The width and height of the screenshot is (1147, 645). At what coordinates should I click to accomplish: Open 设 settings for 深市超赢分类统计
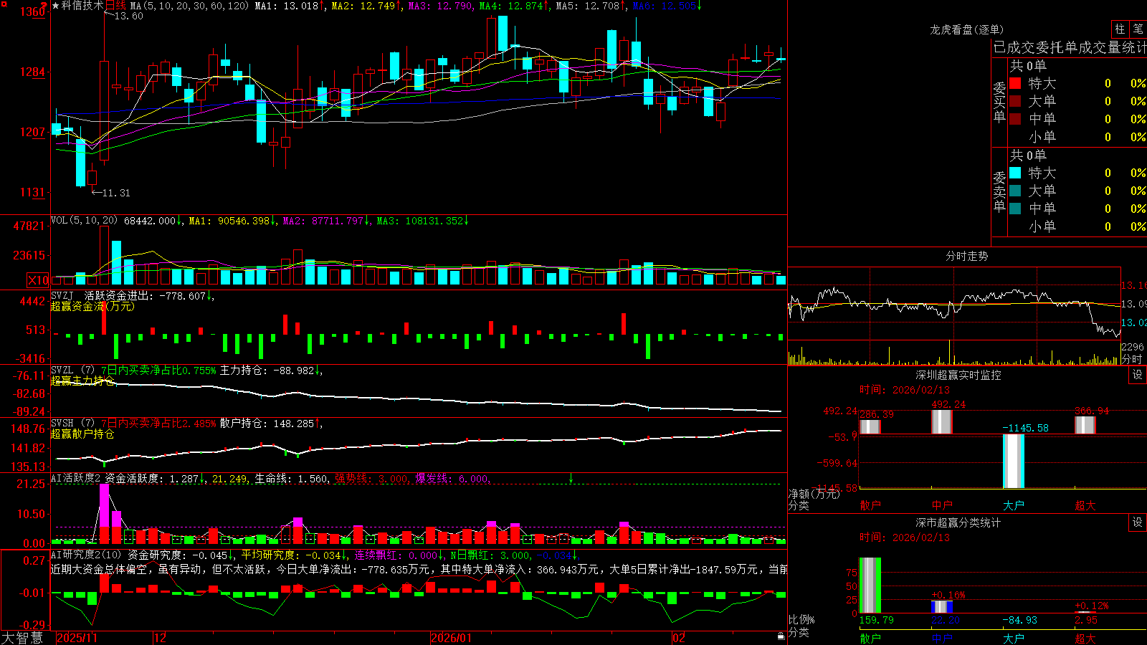pos(1138,522)
